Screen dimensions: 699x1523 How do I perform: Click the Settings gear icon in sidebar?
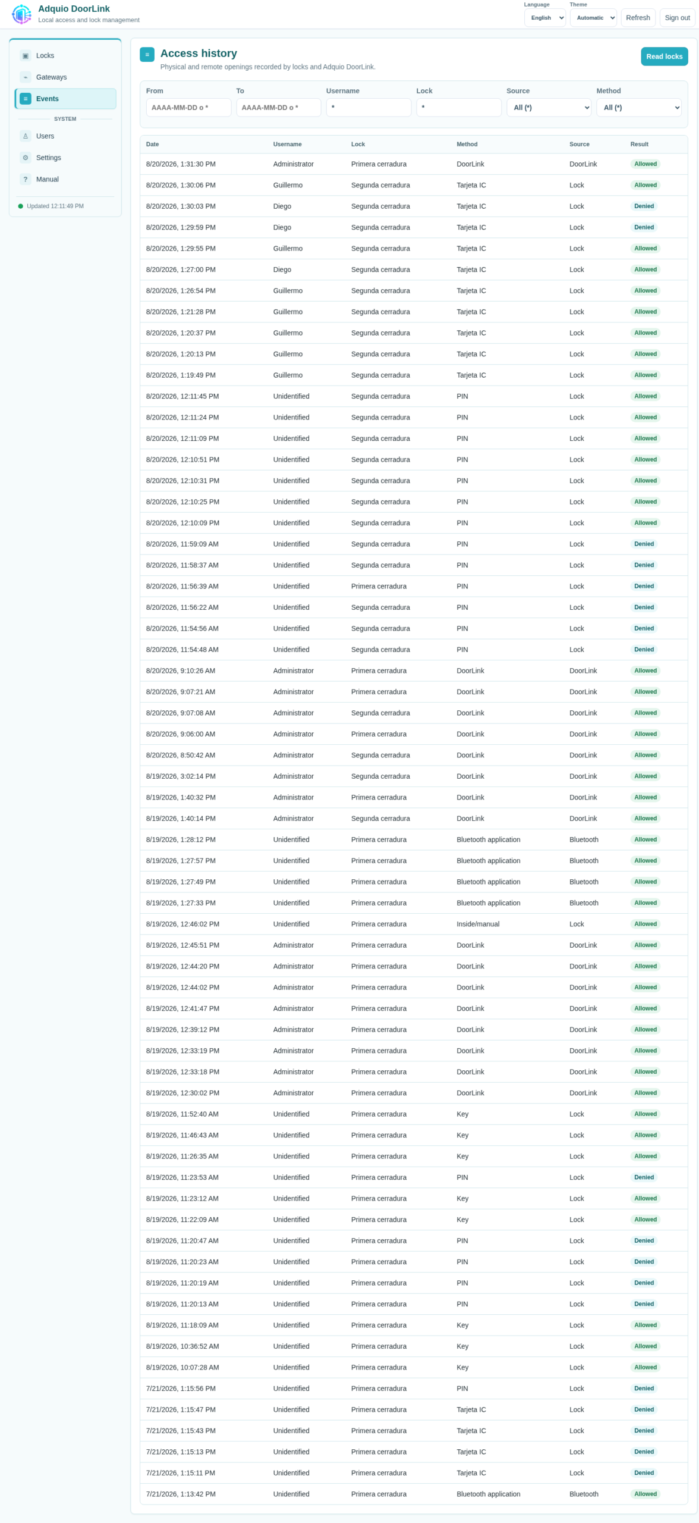(x=26, y=158)
